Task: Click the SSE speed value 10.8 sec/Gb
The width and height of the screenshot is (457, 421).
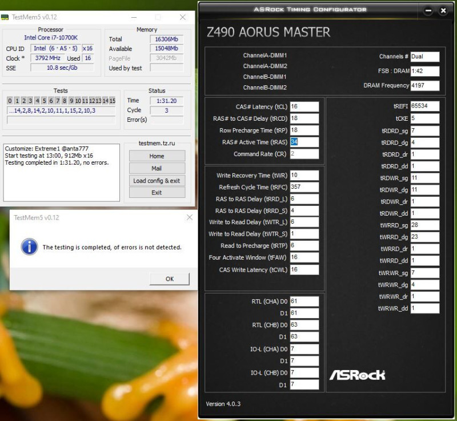Action: coord(62,67)
